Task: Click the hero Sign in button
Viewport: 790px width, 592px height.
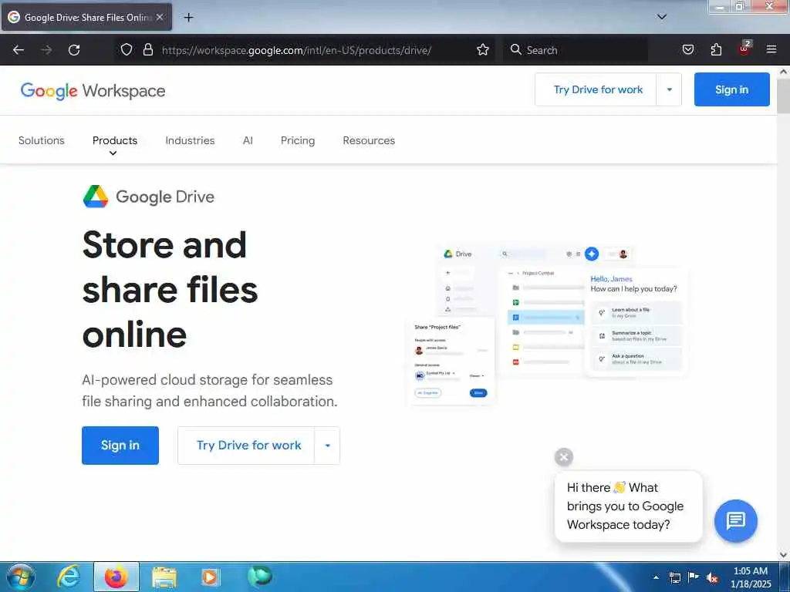Action: tap(120, 446)
